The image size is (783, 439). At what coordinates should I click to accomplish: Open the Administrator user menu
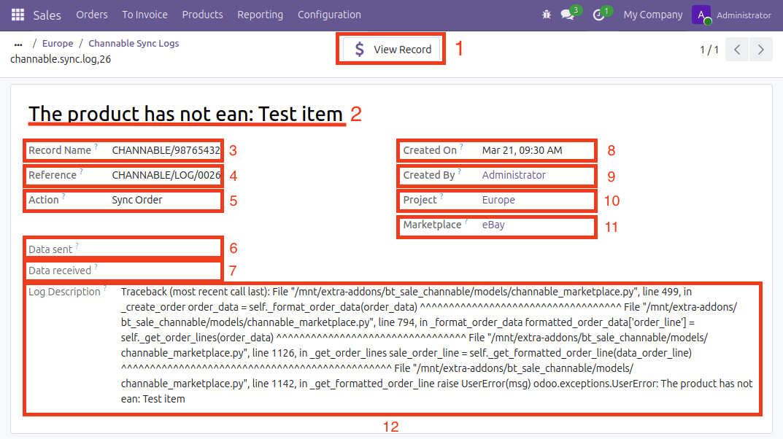point(743,15)
